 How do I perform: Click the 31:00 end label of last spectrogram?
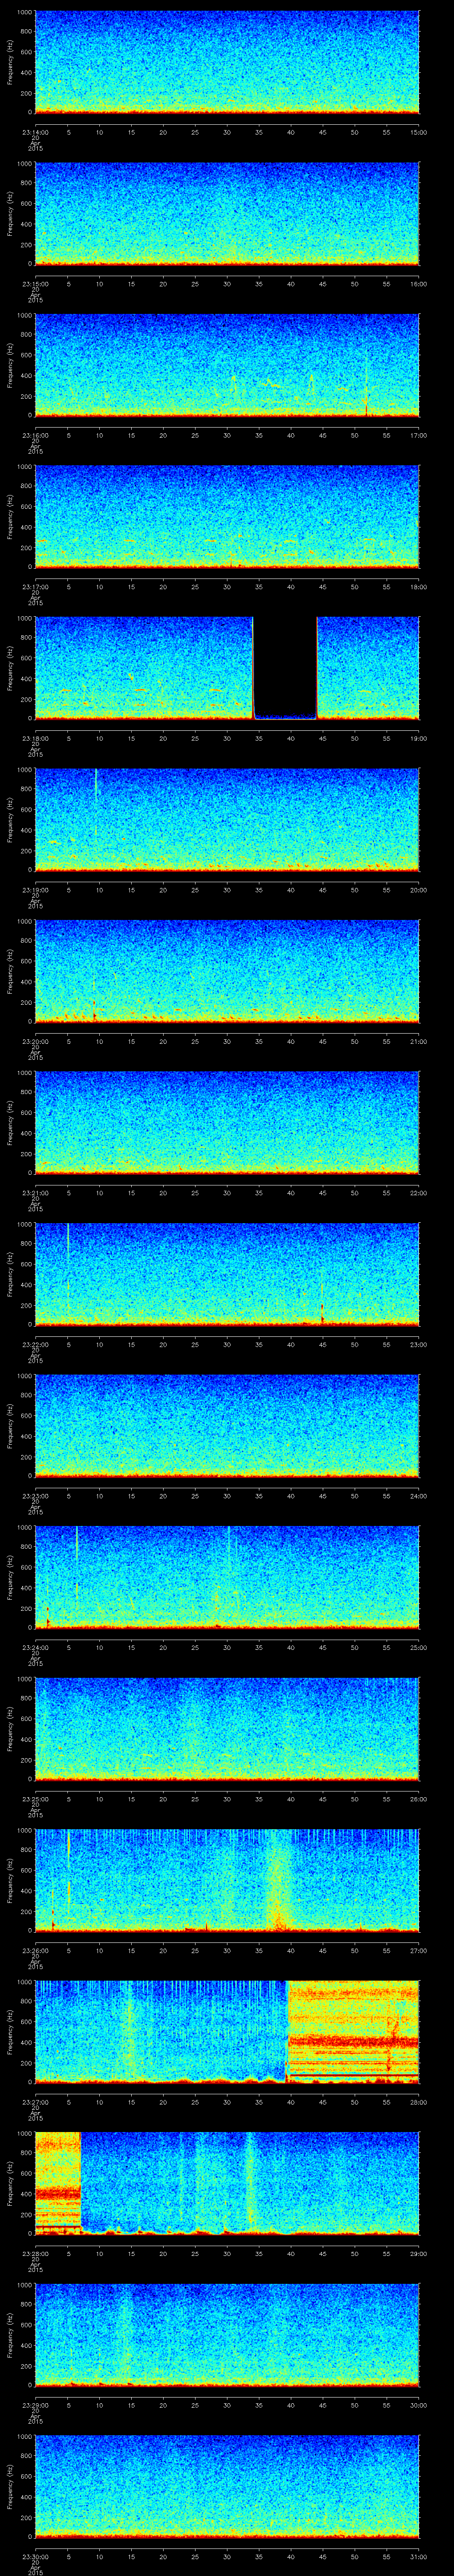[418, 2556]
